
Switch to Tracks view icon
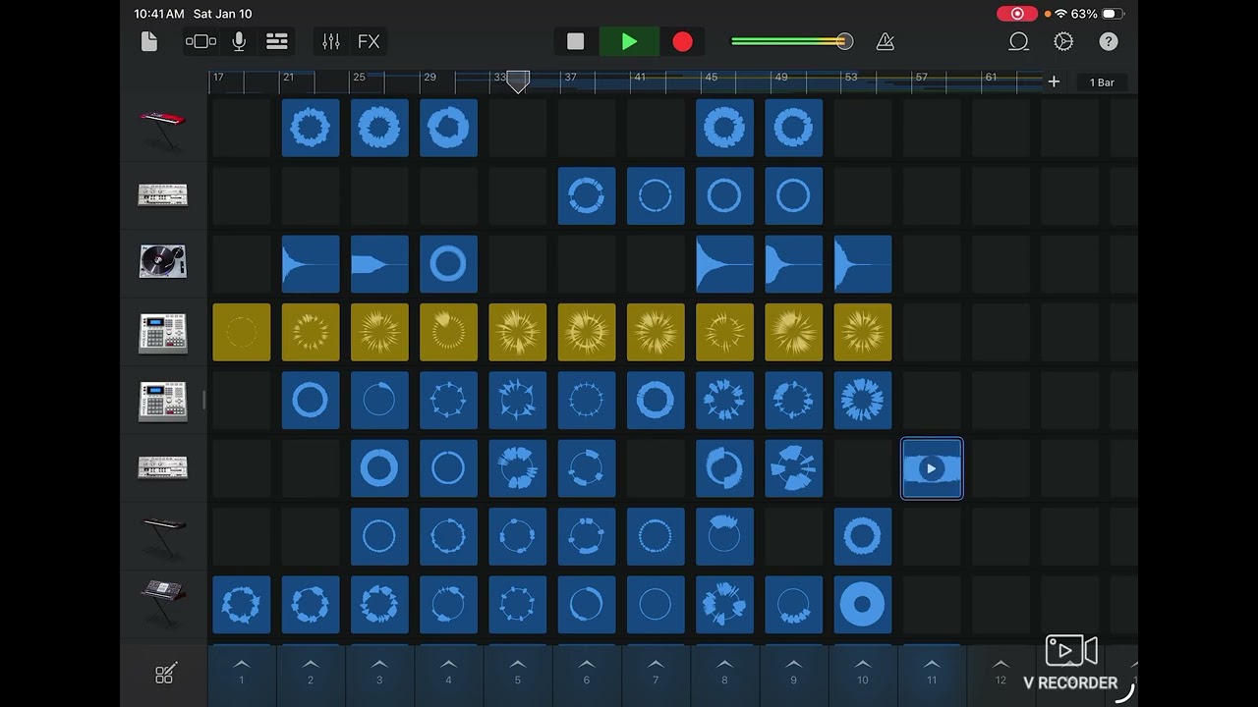pyautogui.click(x=277, y=41)
